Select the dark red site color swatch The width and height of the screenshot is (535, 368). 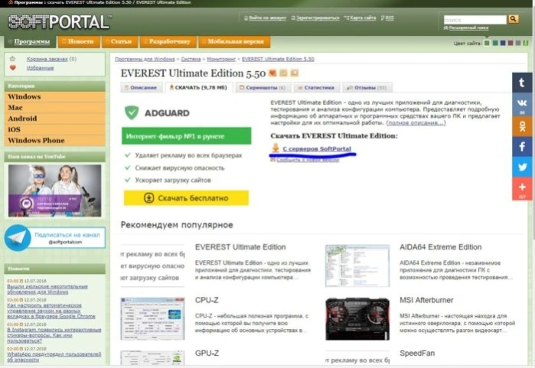511,43
